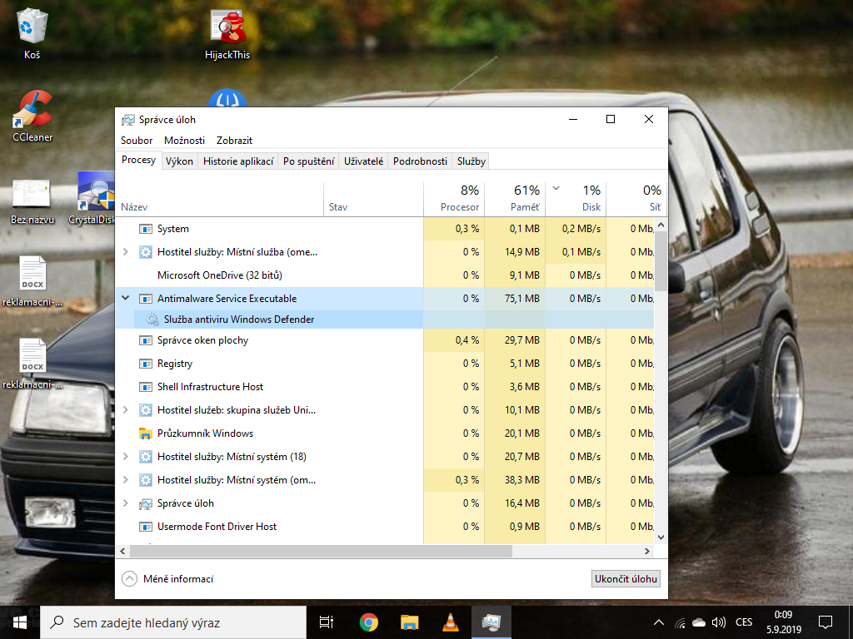Open VLC media player from taskbar
This screenshot has height=639, width=853.
pyautogui.click(x=449, y=622)
